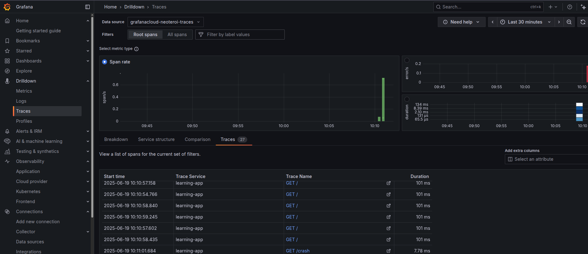Click the Alerts & IRM bell icon

(7, 131)
